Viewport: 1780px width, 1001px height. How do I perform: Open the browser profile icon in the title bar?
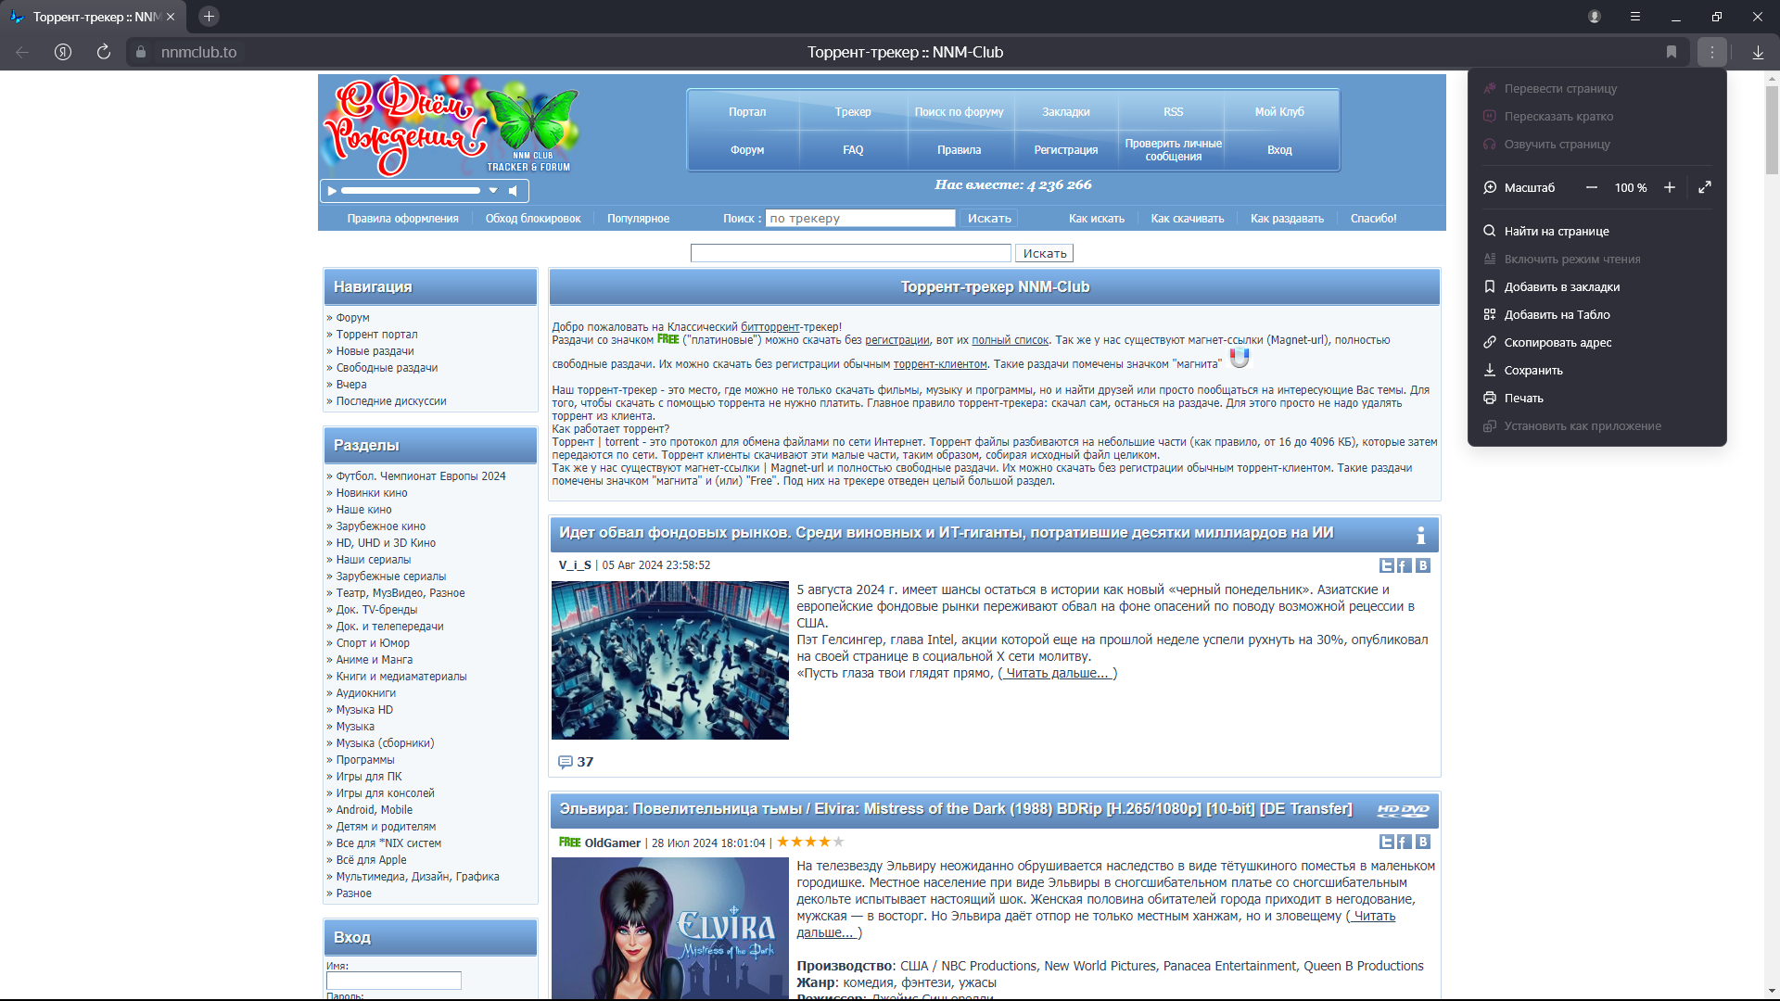pos(1595,17)
